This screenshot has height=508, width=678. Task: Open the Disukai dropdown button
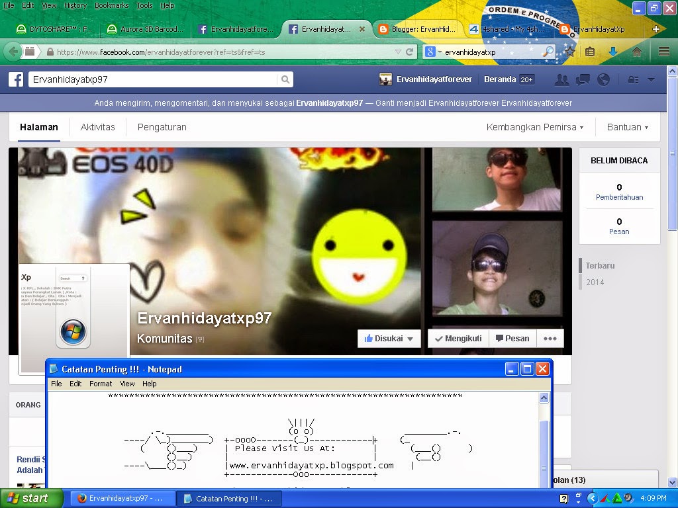click(389, 338)
